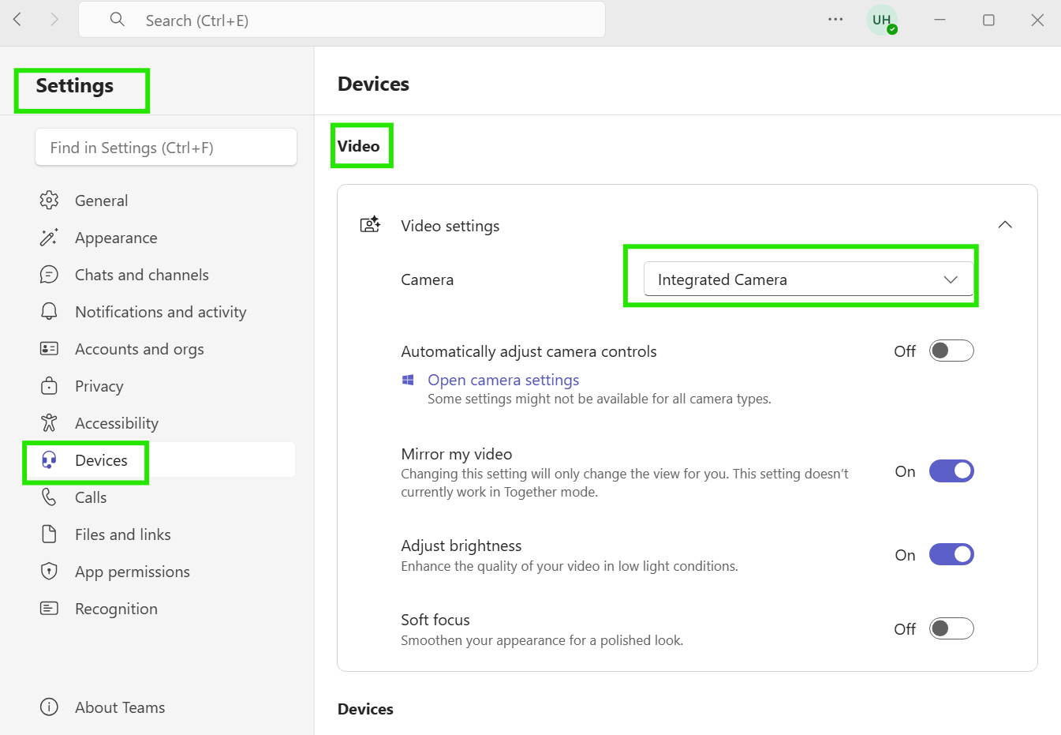Click the Mirror my video label
The width and height of the screenshot is (1061, 735).
(457, 454)
